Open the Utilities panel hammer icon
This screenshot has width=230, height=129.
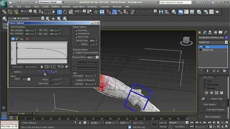click(x=225, y=32)
